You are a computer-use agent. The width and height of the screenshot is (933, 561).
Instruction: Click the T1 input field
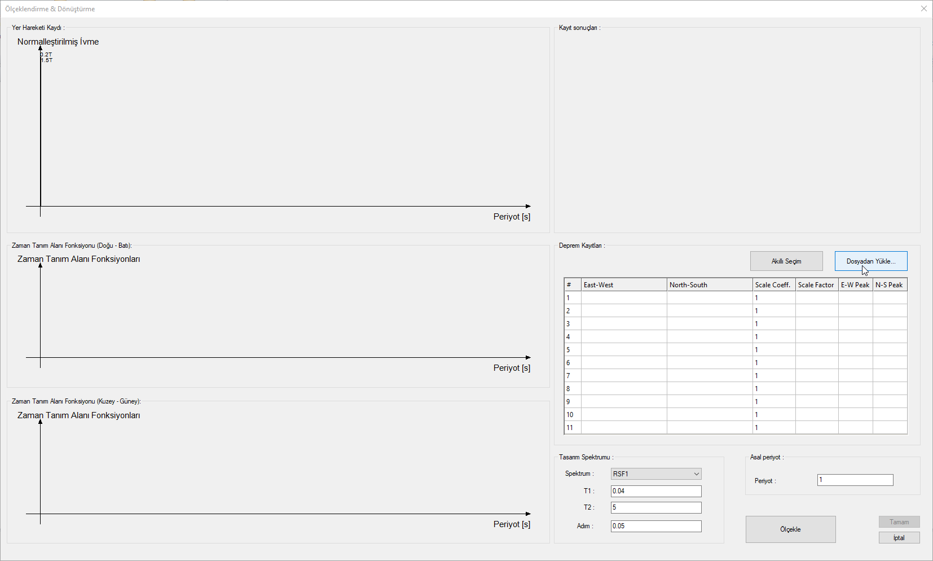coord(656,491)
